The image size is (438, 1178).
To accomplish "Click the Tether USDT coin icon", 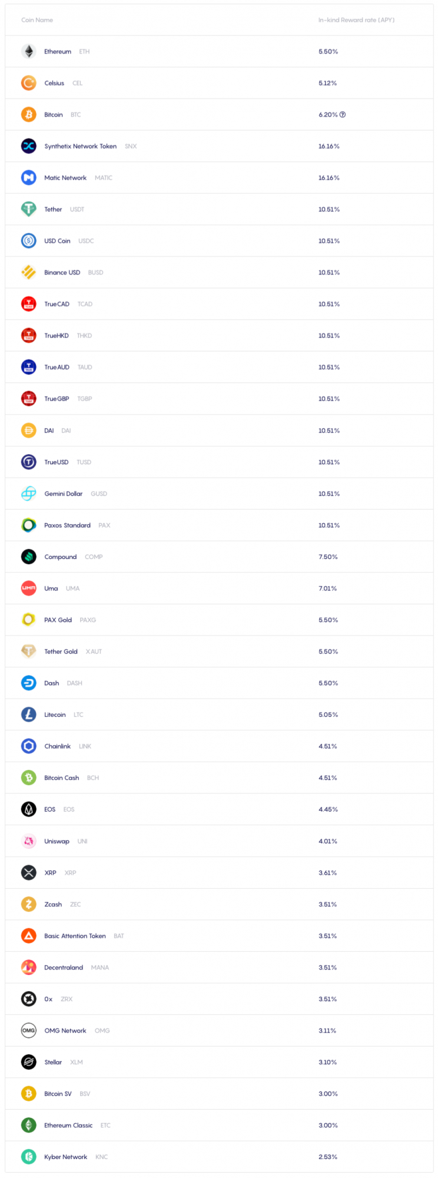I will (29, 209).
